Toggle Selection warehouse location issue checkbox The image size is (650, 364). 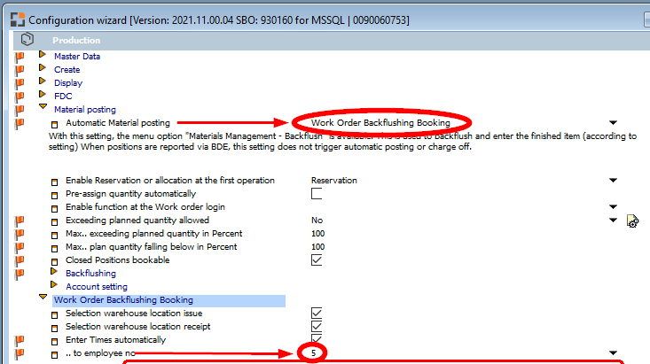click(317, 313)
